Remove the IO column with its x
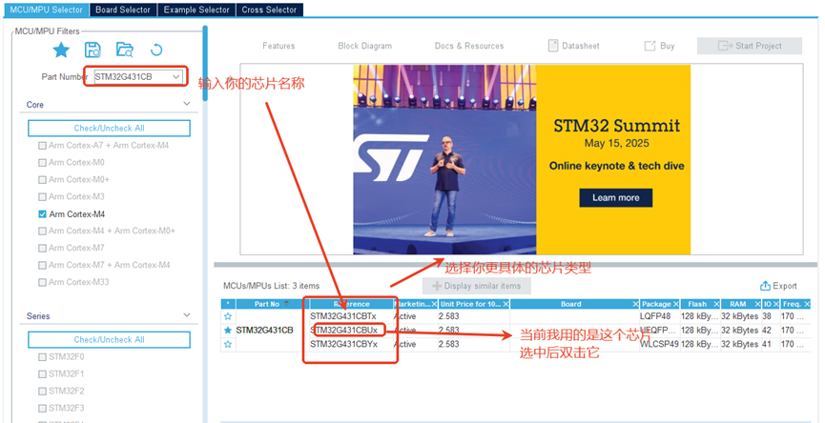825x423 pixels. click(776, 304)
